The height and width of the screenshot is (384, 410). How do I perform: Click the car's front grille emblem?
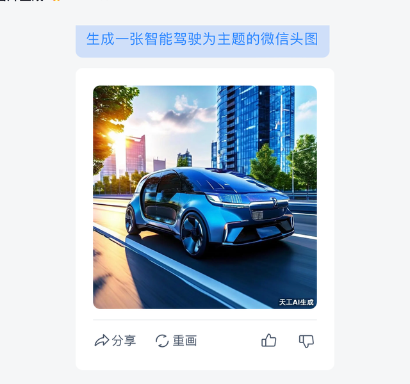point(275,202)
